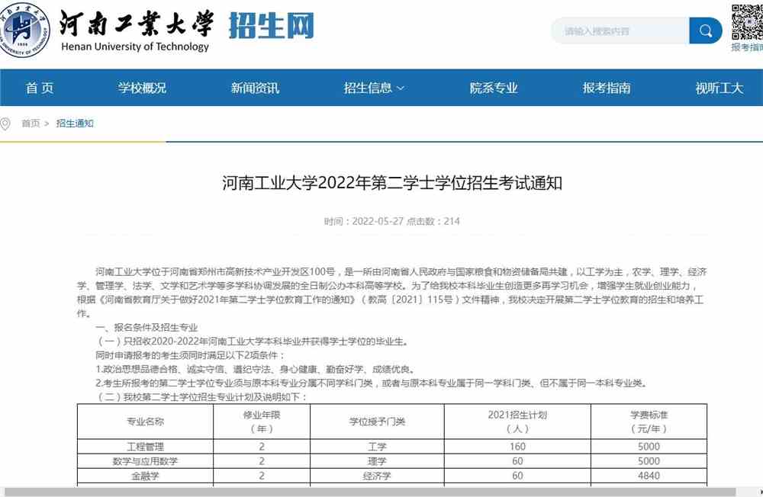Open the 新闻资讯 navigation item
The image size is (763, 497).
pyautogui.click(x=255, y=88)
